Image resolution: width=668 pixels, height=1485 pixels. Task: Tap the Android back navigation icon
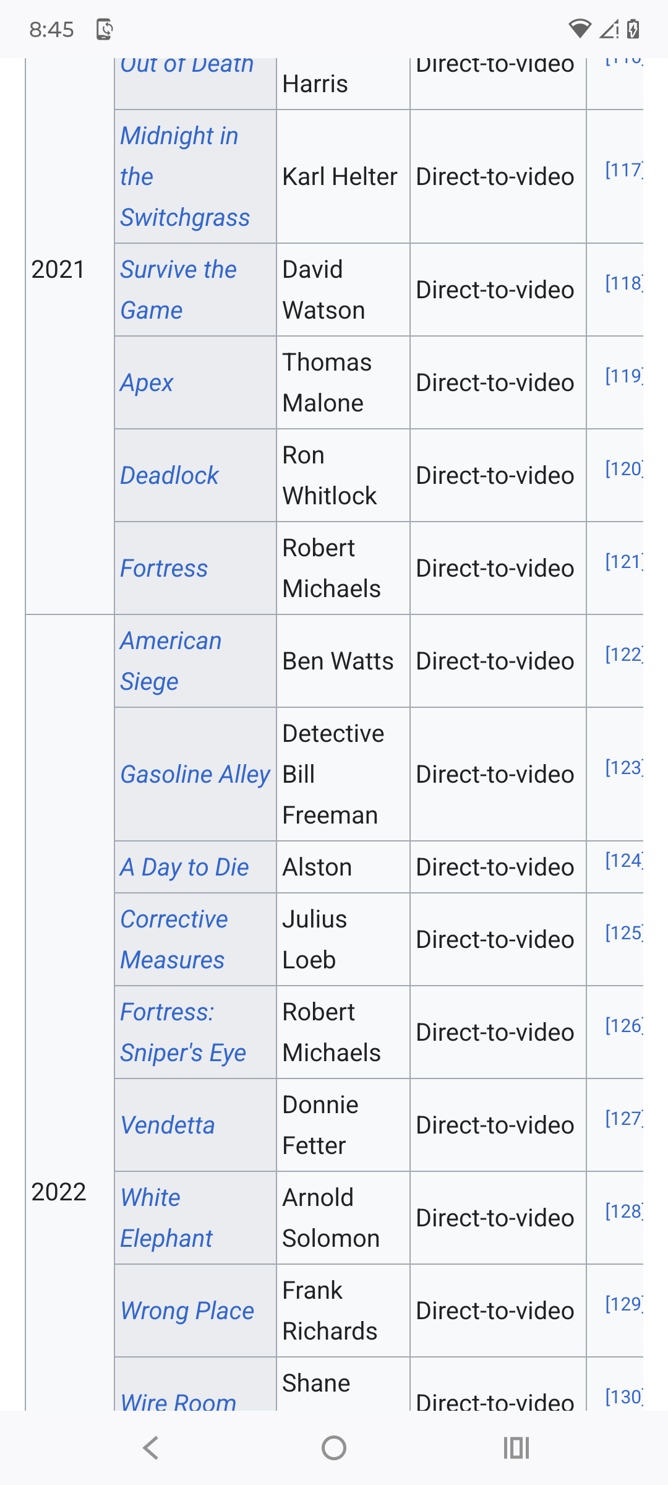click(x=151, y=1448)
